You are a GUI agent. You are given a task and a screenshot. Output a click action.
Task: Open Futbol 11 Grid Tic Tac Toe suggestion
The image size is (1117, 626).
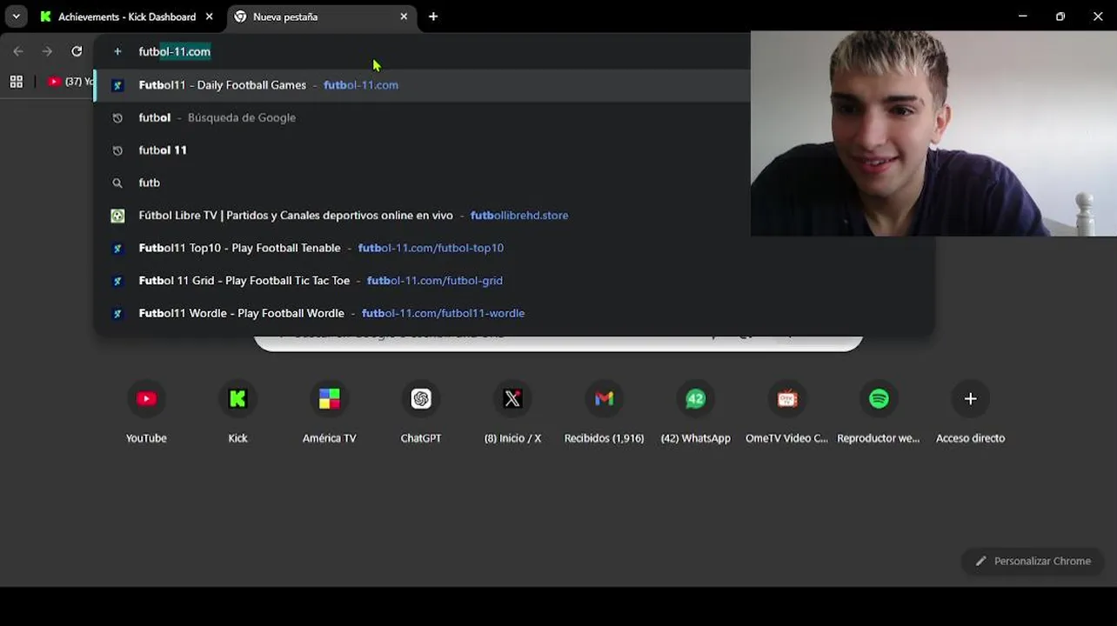[x=513, y=281]
